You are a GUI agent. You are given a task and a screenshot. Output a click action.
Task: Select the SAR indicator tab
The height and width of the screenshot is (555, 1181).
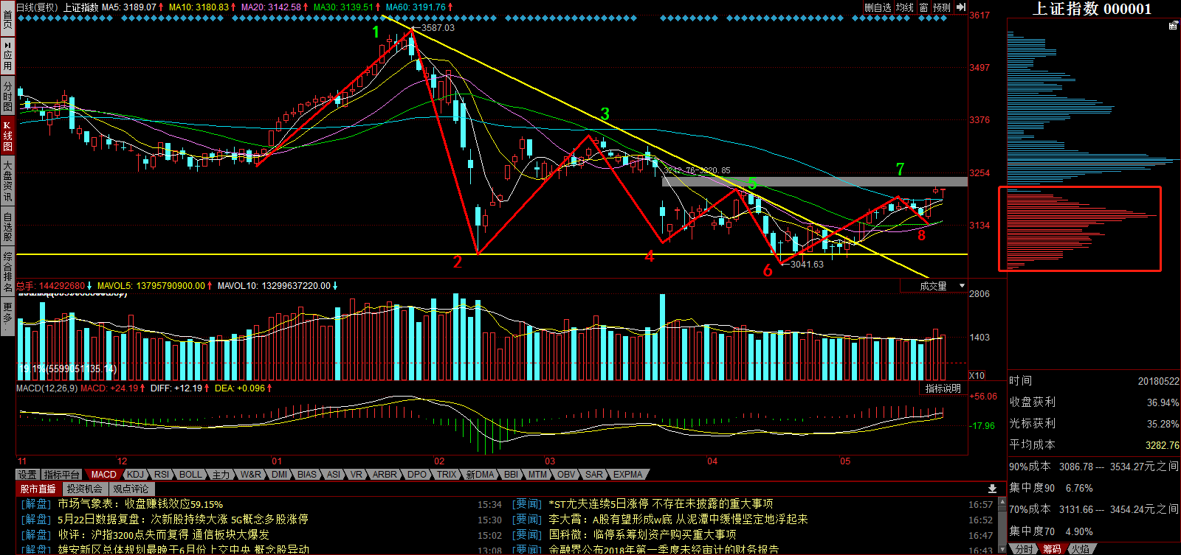594,475
